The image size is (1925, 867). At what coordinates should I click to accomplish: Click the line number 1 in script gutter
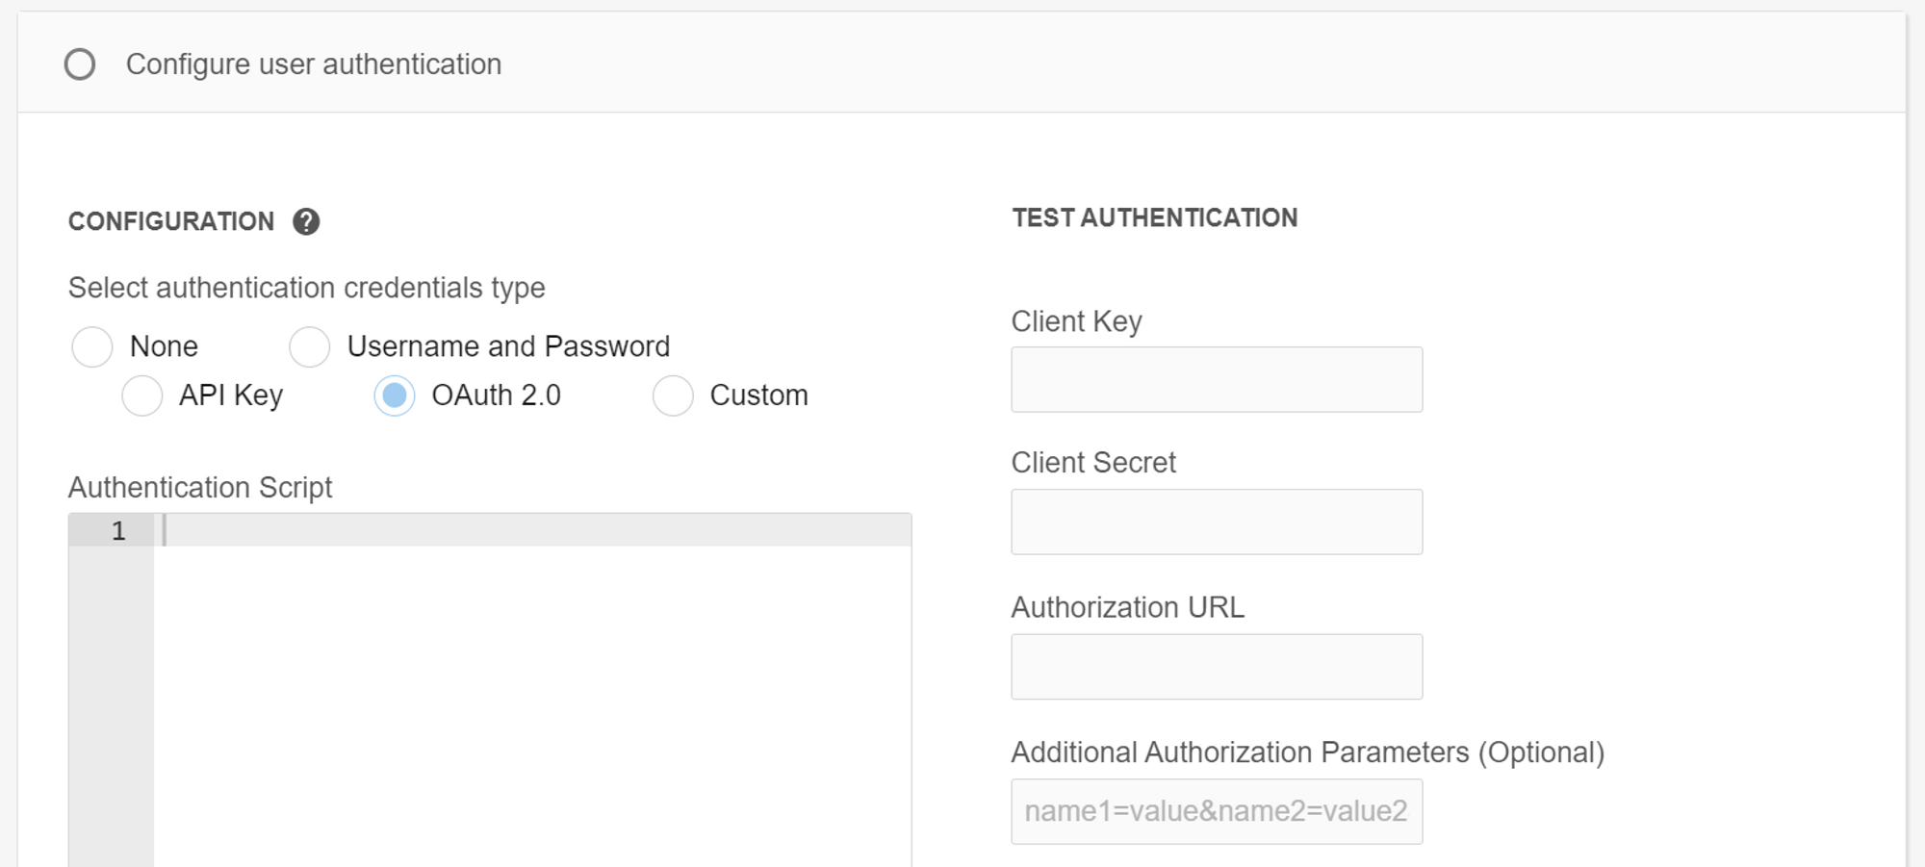coord(118,530)
